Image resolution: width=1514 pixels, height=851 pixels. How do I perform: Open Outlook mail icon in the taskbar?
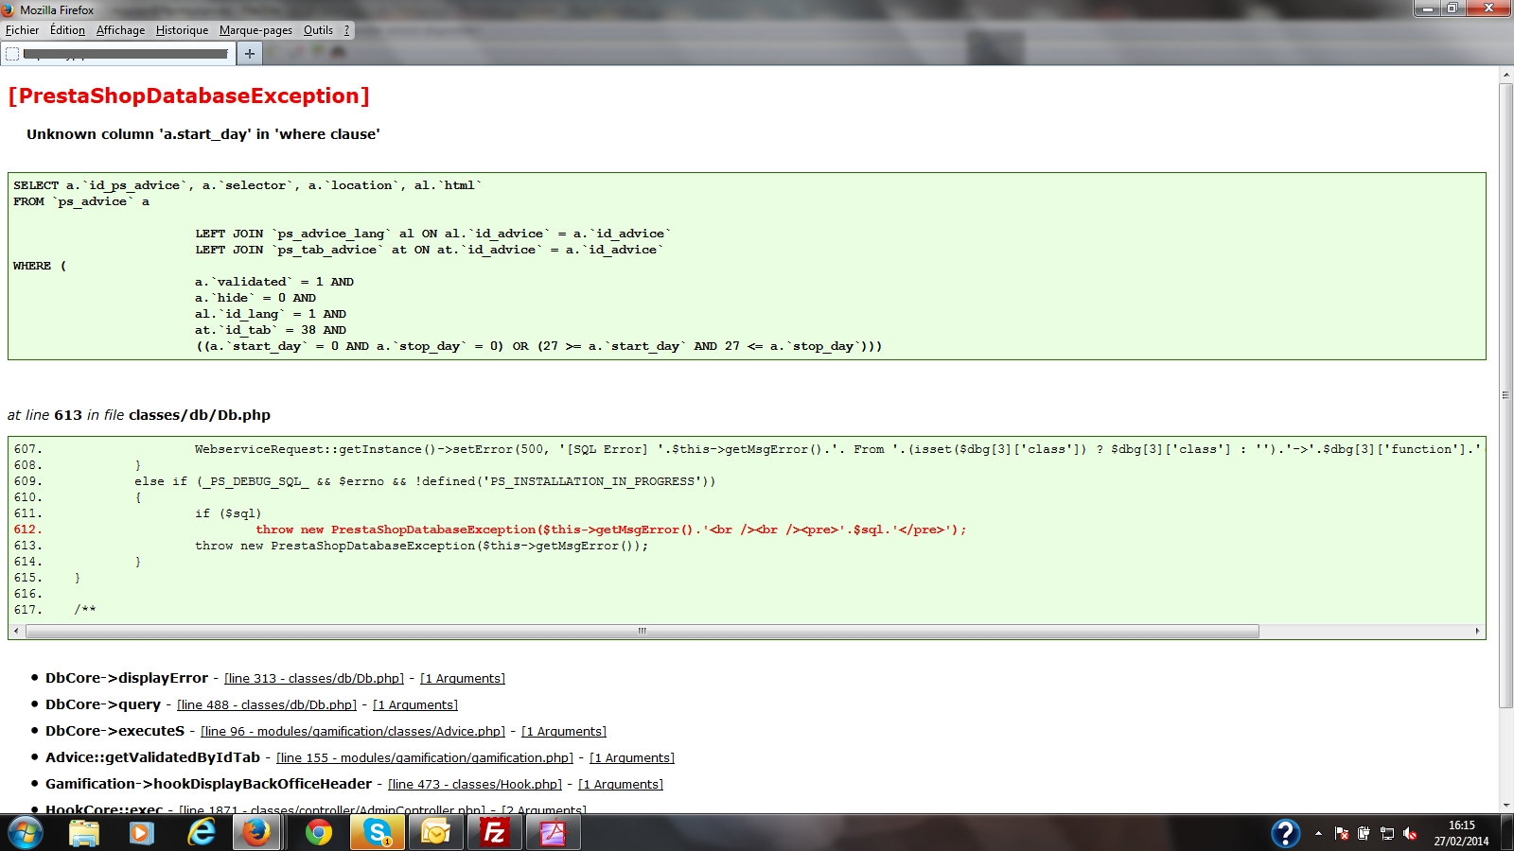point(436,833)
